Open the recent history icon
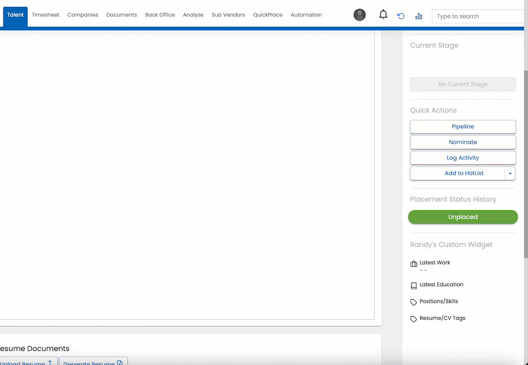The height and width of the screenshot is (365, 528). [401, 16]
